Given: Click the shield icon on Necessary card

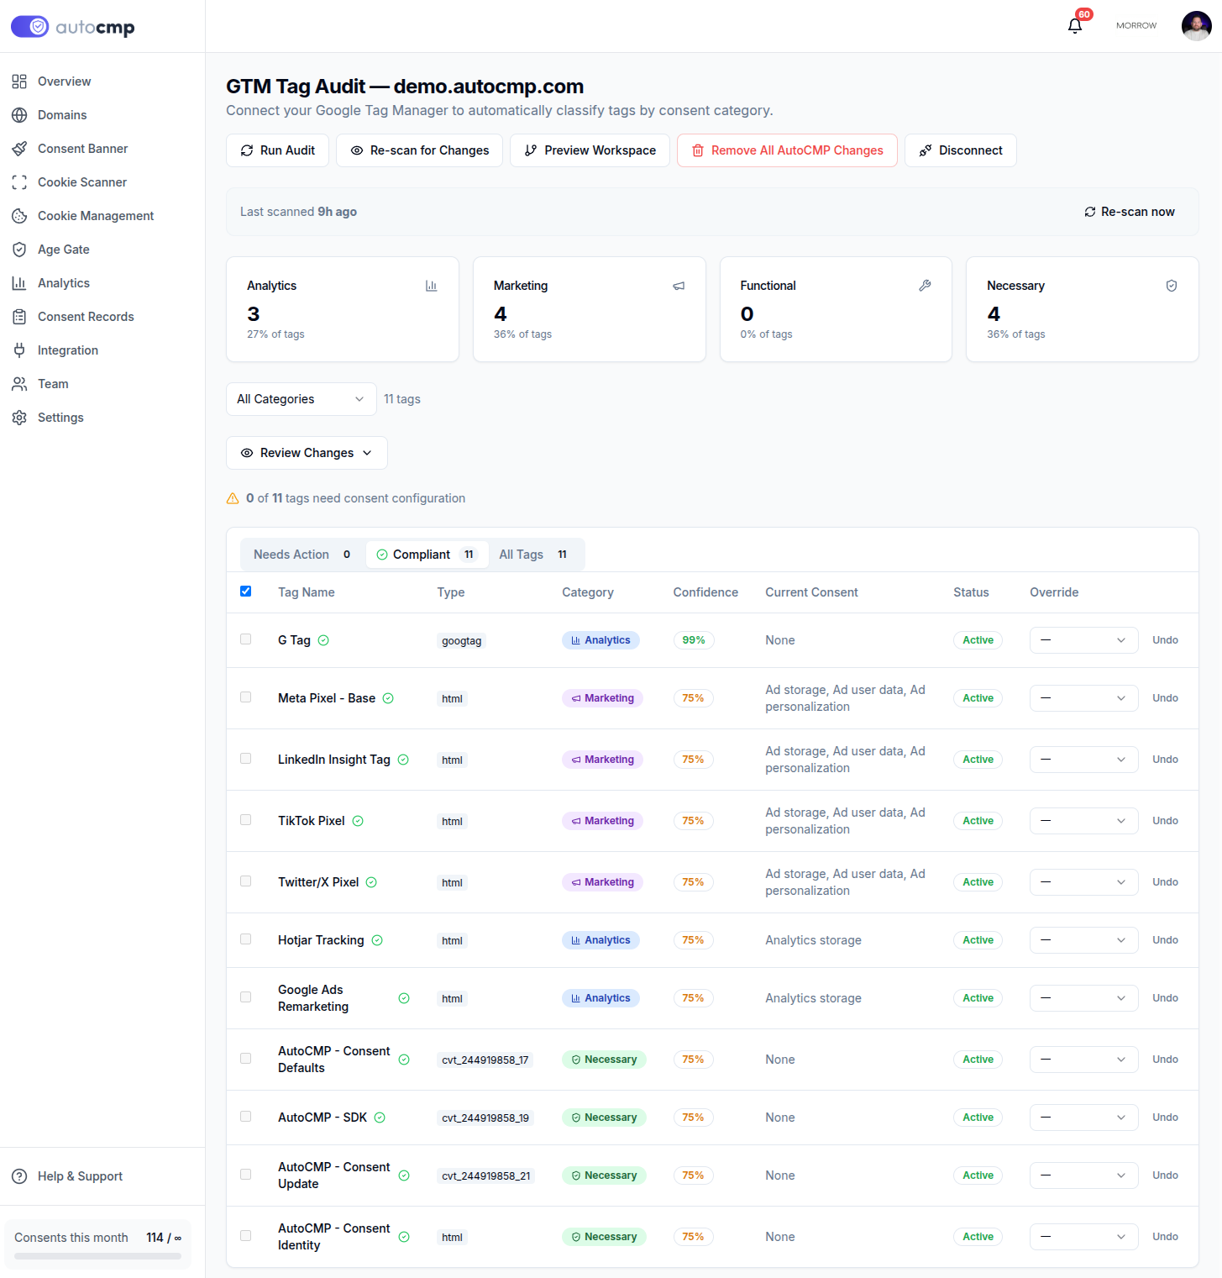Looking at the screenshot, I should click(1172, 286).
